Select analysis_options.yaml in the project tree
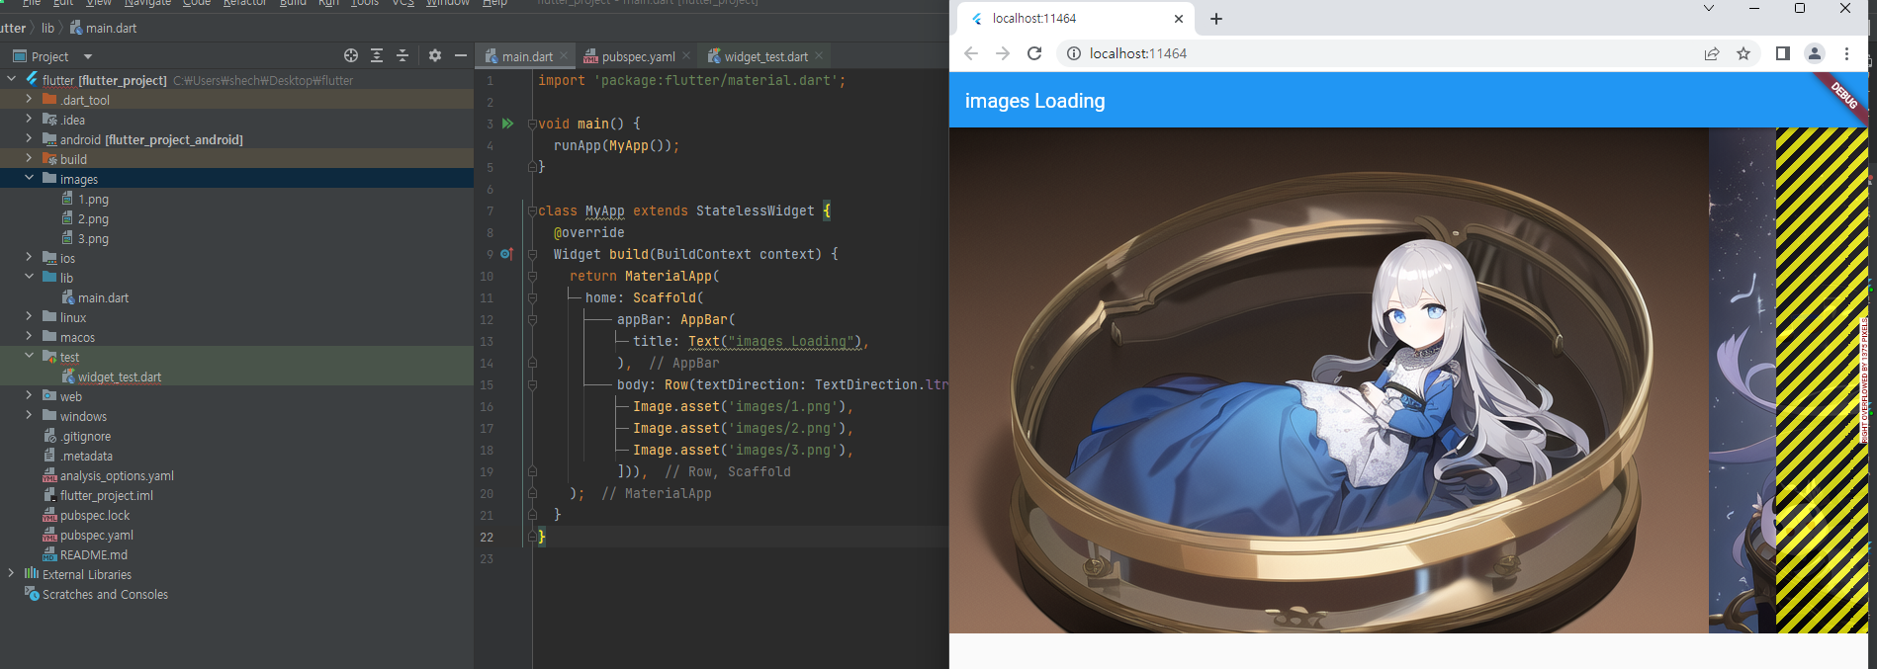The image size is (1877, 669). pos(116,475)
